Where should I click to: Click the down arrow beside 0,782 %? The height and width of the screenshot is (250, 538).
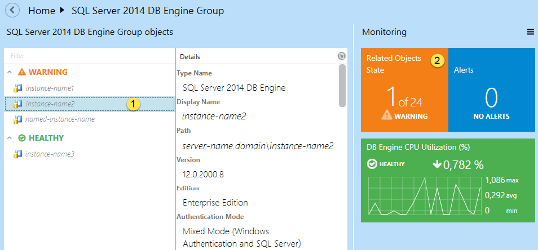[437, 165]
